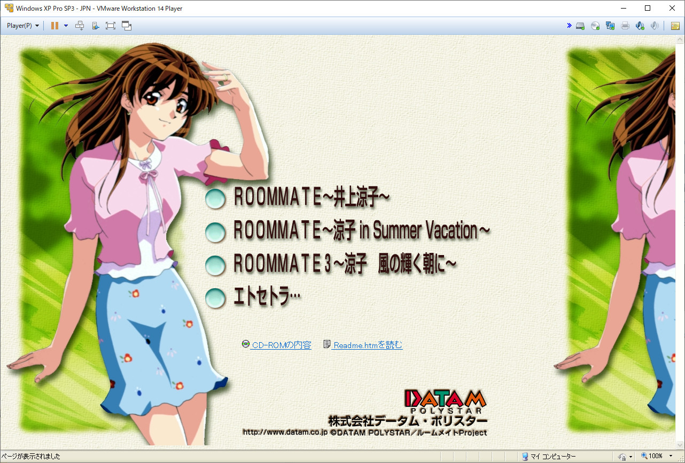Switch to Unity mode
The width and height of the screenshot is (685, 463).
[127, 26]
